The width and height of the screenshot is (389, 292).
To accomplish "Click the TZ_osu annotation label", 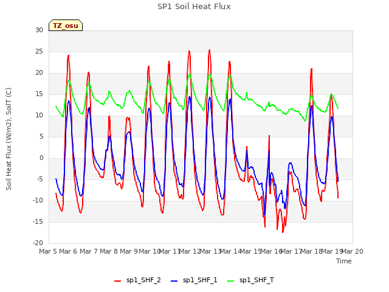I will (66, 26).
